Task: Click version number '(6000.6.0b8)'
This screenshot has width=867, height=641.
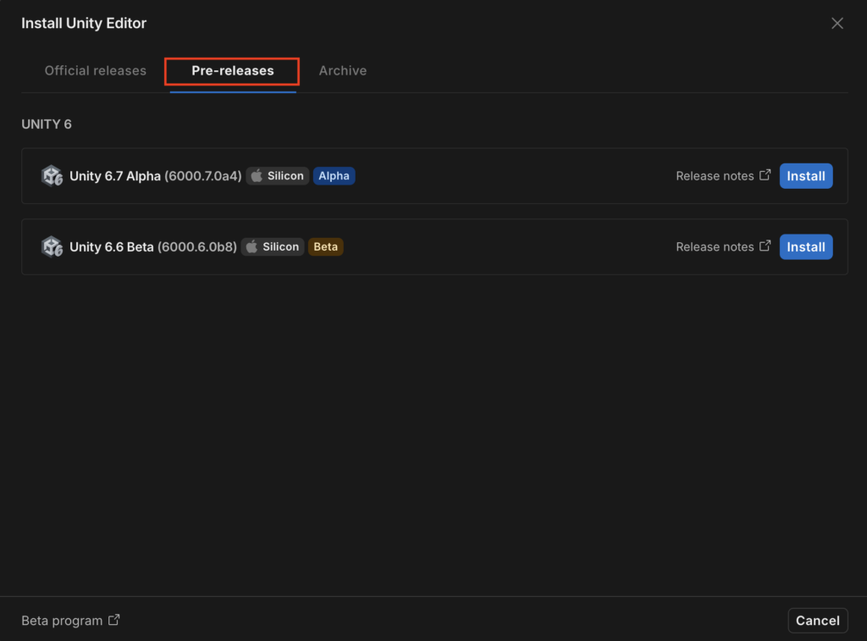Action: [x=197, y=246]
